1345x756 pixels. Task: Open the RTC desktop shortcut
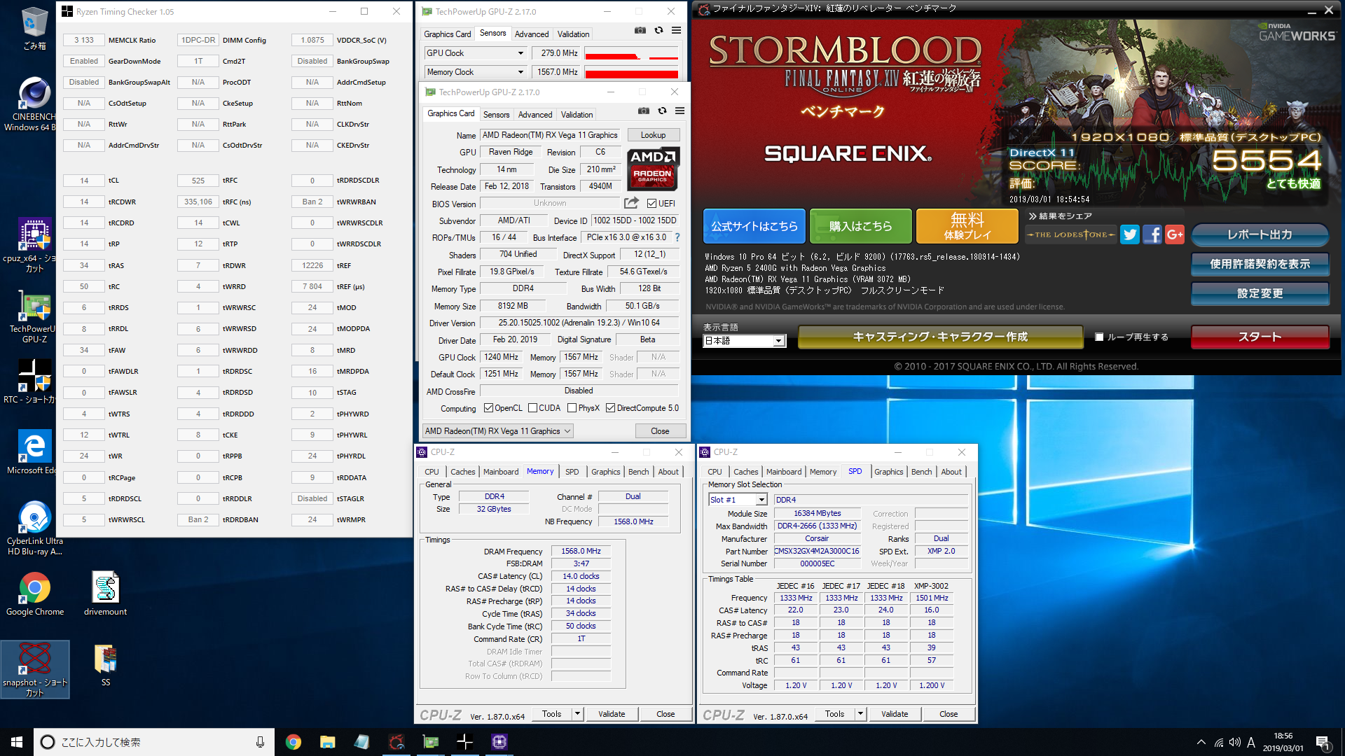(x=34, y=381)
